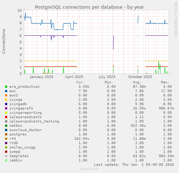The image size is (179, 173).
Task: Click the Munin 2.0.73 version footer
Action: click(x=89, y=169)
